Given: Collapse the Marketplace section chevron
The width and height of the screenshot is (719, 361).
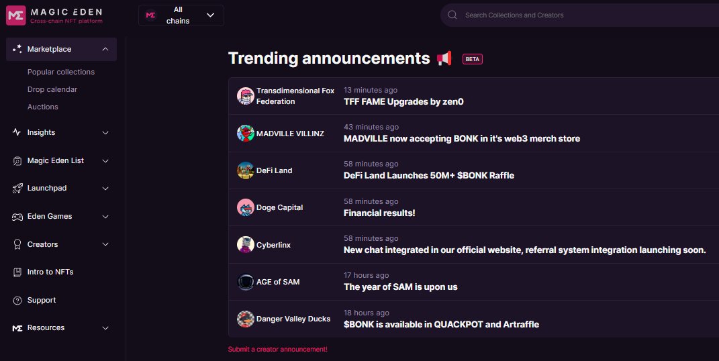Looking at the screenshot, I should tap(105, 49).
